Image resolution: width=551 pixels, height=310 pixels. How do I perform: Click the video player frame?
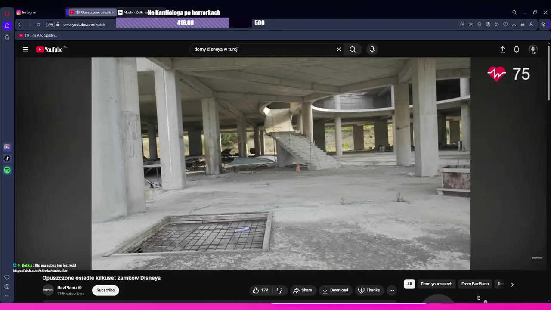point(281,164)
